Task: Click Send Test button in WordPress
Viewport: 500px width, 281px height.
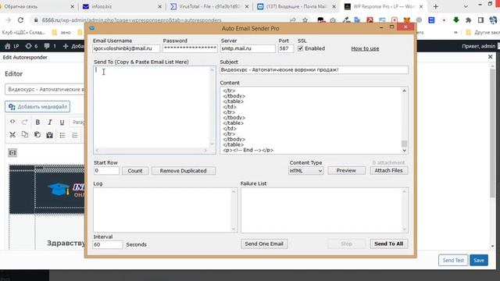Action: coord(453,260)
